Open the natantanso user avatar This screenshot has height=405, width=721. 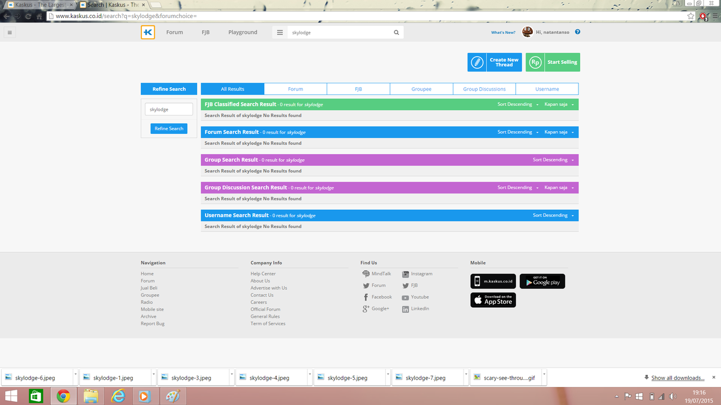pyautogui.click(x=528, y=32)
